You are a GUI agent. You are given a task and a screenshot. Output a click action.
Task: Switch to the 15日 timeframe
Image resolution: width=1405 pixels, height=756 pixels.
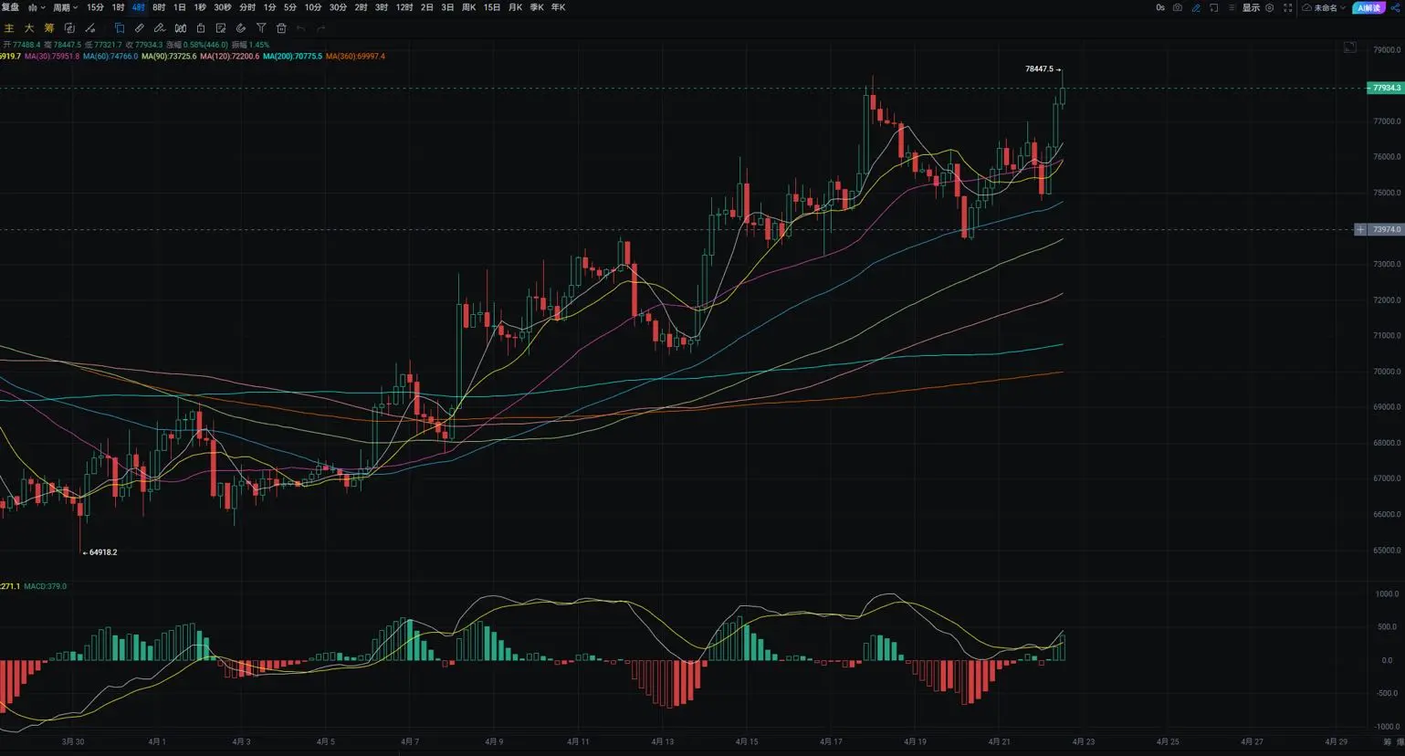(492, 7)
